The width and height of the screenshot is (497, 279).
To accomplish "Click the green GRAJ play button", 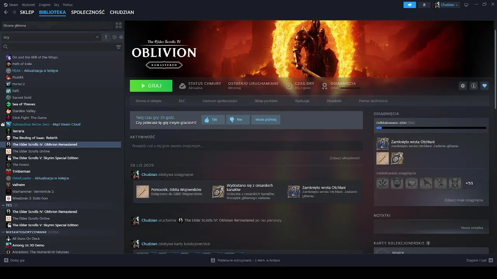I will click(151, 86).
